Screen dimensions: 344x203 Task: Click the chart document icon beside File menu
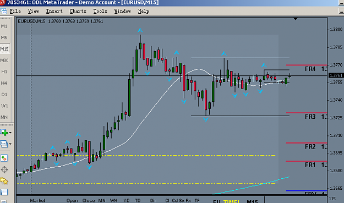[3, 11]
